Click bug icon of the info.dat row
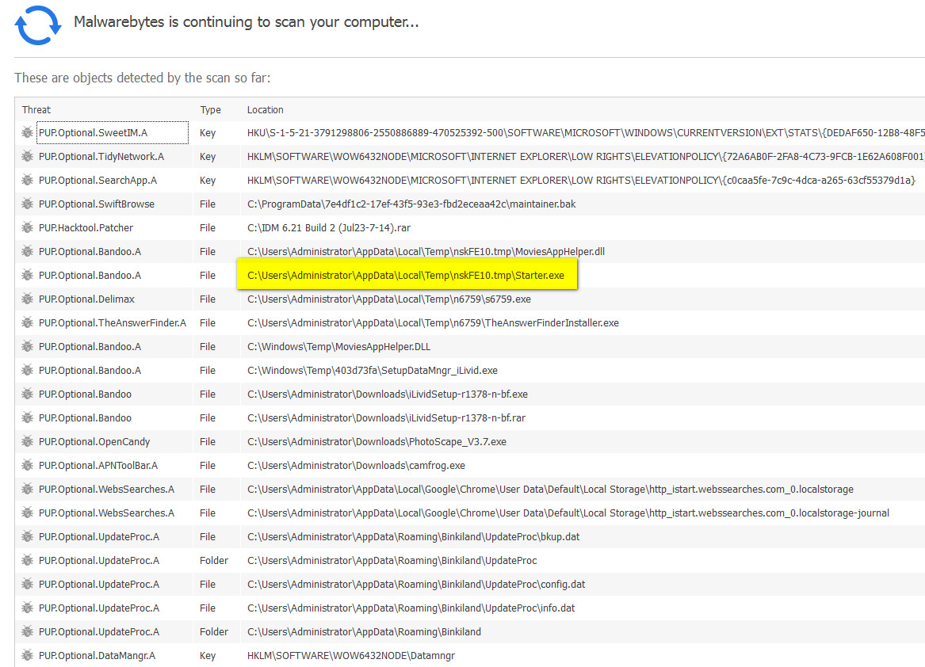This screenshot has width=925, height=667. pyautogui.click(x=27, y=608)
